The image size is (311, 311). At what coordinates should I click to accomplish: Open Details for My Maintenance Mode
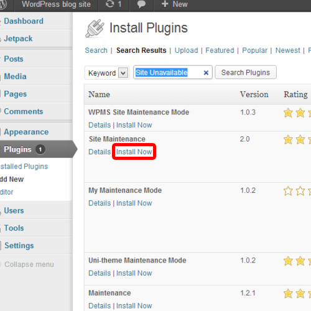click(100, 203)
